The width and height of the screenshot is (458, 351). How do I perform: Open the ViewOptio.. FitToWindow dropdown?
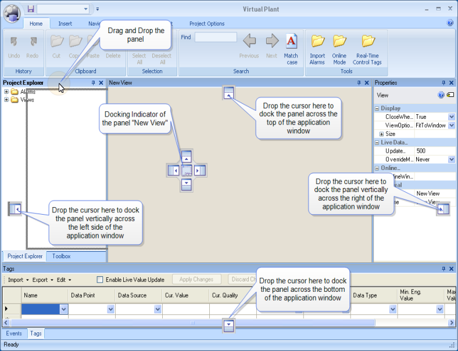point(451,125)
